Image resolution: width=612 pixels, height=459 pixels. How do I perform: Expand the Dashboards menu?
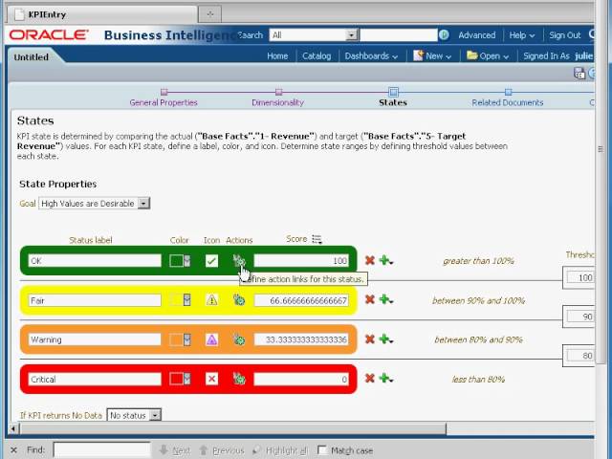[x=371, y=56]
